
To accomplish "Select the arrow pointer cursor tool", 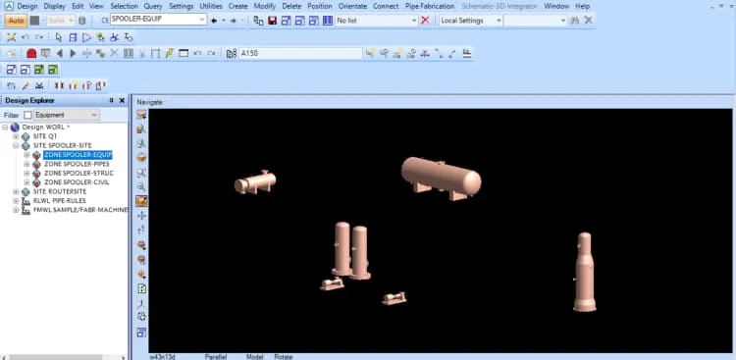I will click(59, 37).
